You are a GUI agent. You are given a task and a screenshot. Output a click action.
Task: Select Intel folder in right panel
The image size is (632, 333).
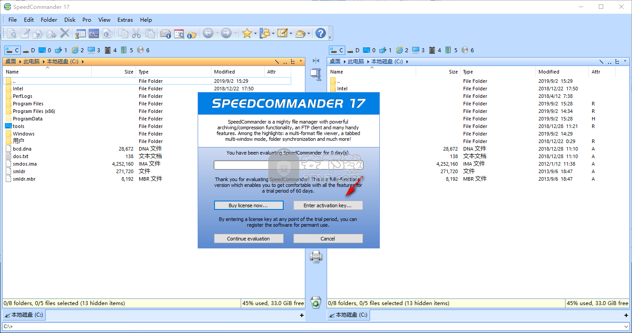tap(342, 89)
